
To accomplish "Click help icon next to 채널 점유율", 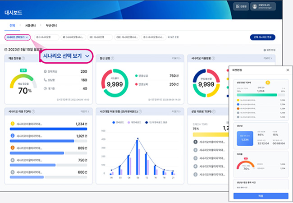I will [x=23, y=58].
